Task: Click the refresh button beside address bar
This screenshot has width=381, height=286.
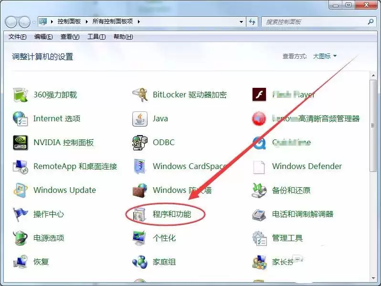Action: (x=253, y=22)
